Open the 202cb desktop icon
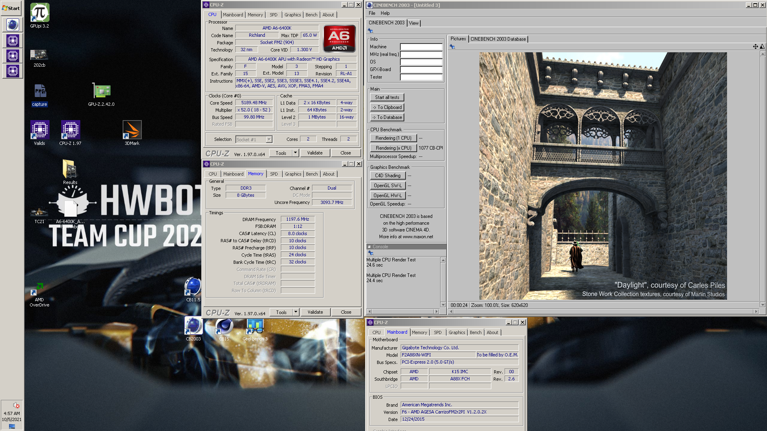The image size is (767, 431). (39, 58)
